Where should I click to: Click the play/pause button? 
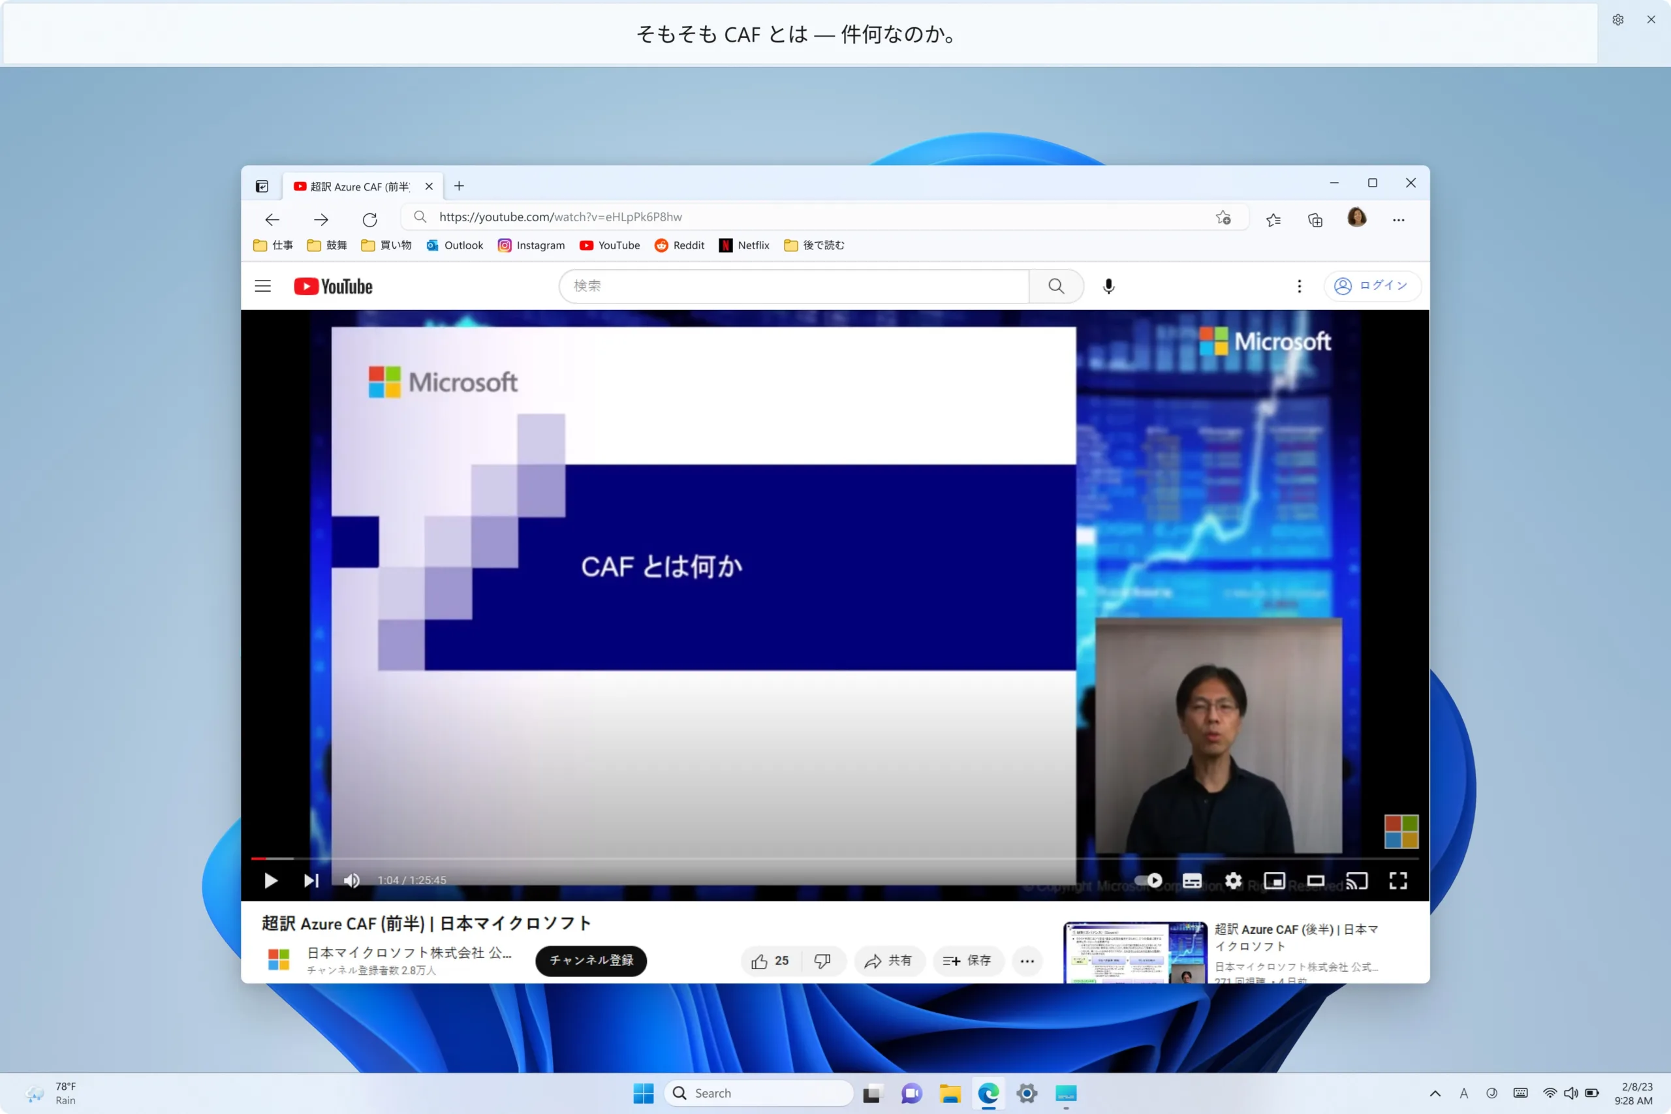(270, 880)
